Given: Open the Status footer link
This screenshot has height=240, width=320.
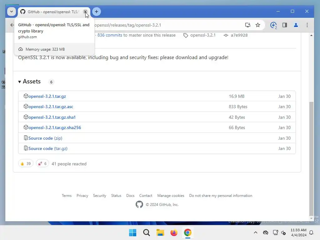Looking at the screenshot, I should click(116, 196).
